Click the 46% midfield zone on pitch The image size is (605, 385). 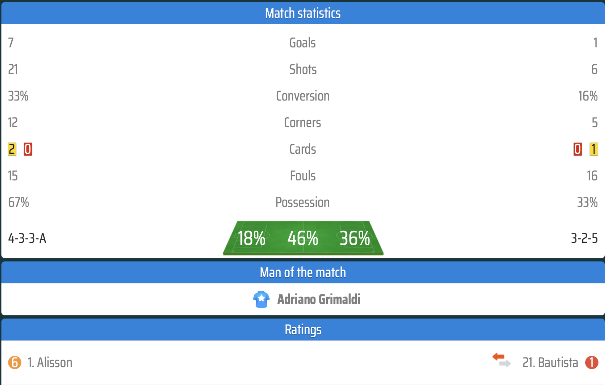[x=303, y=238]
